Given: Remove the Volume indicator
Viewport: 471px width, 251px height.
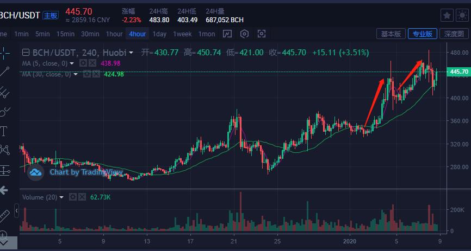Looking at the screenshot, I should (x=82, y=197).
